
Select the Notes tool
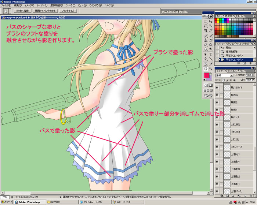(x=206, y=64)
